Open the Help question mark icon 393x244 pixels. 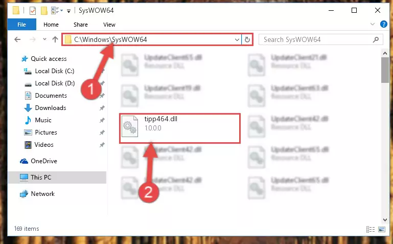[x=383, y=24]
